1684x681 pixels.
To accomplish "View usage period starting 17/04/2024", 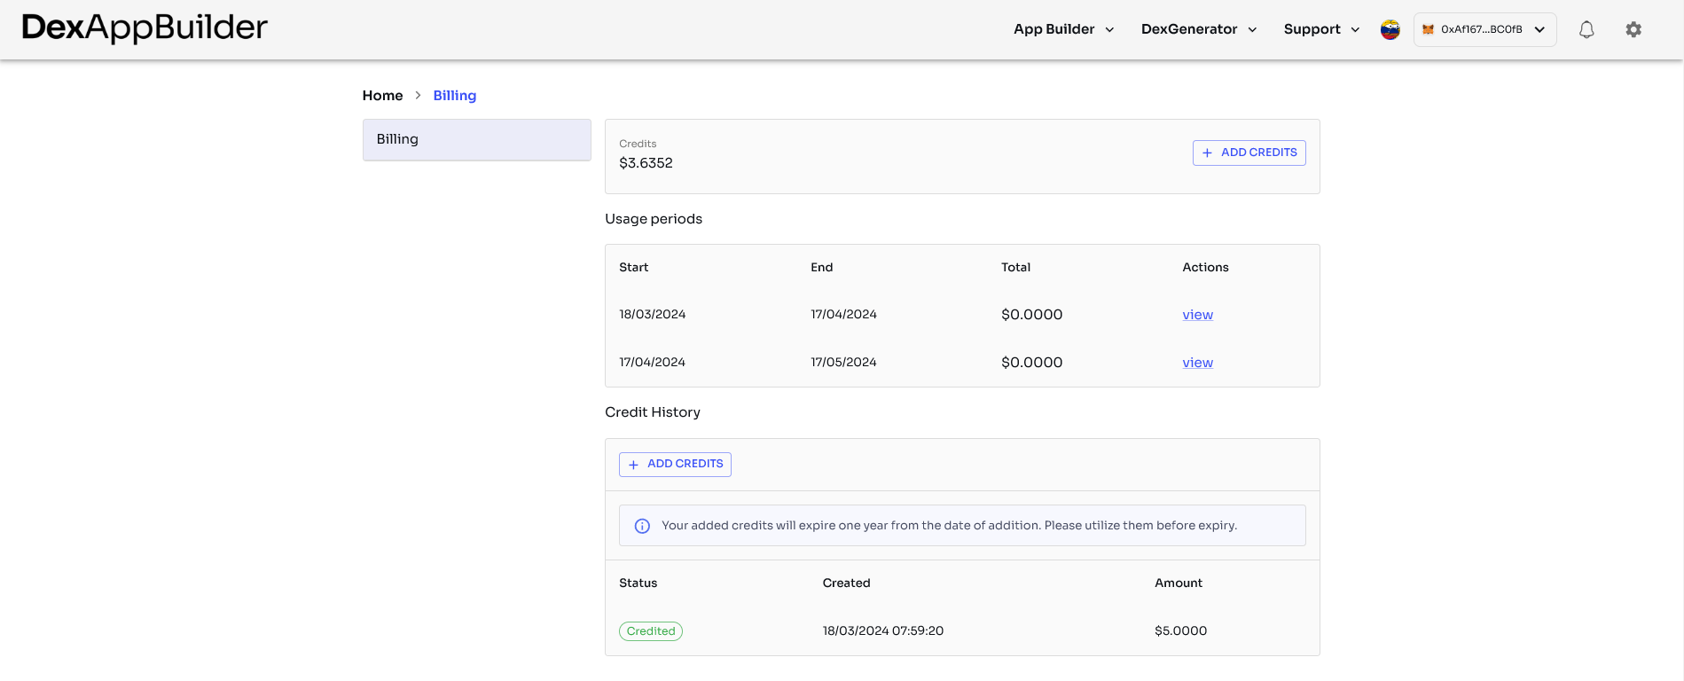I will 1197,363.
